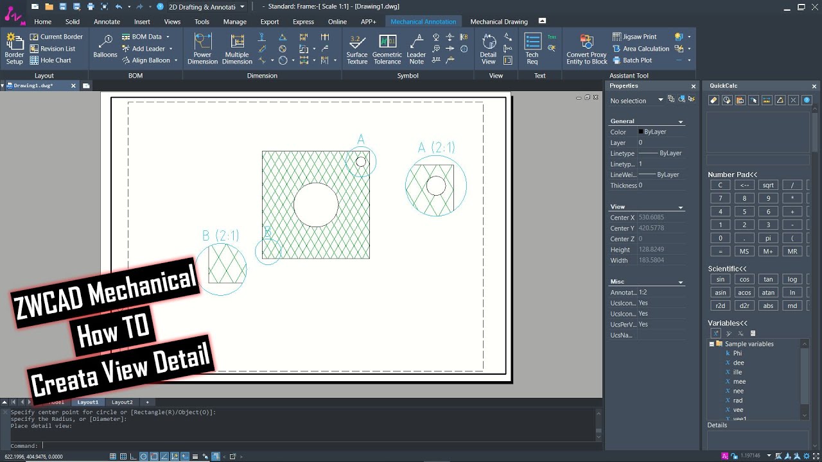Click the Undo arrow icon

pyautogui.click(x=118, y=6)
